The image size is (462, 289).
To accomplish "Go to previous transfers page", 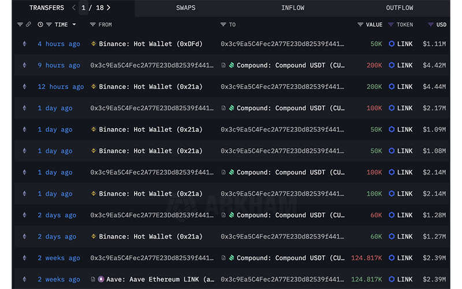I will click(x=74, y=8).
